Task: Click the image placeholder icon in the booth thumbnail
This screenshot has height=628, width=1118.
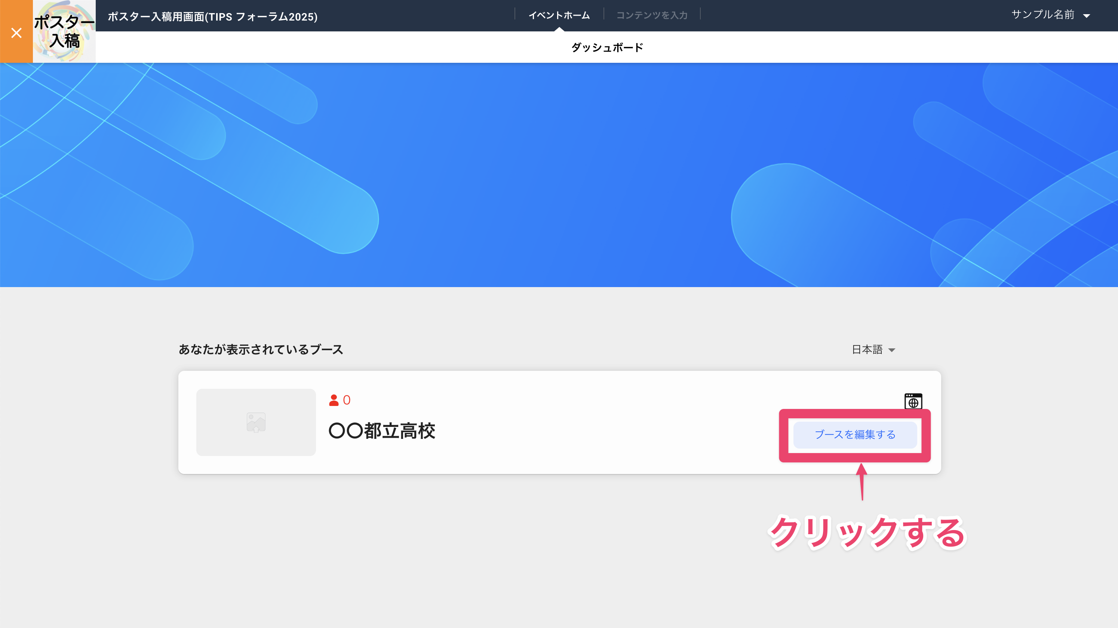Action: click(x=256, y=422)
